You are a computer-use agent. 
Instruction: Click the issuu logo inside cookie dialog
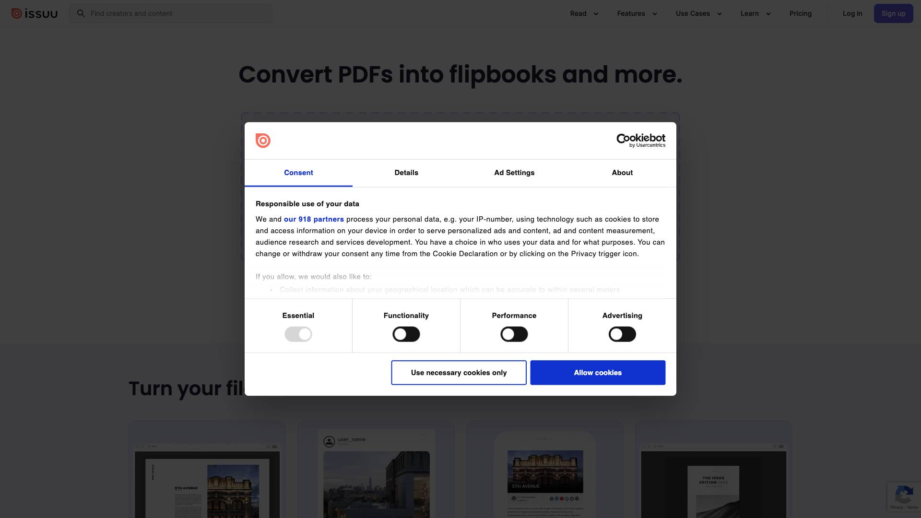click(x=263, y=141)
